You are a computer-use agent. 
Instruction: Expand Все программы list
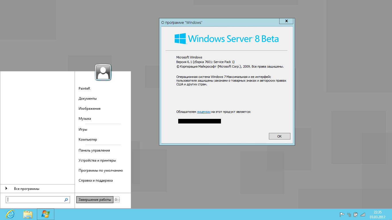pos(37,189)
